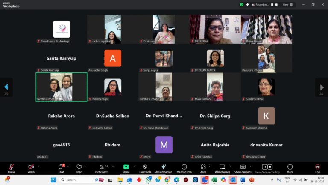Open the Chat panel
The width and height of the screenshot is (328, 185).
click(x=61, y=167)
